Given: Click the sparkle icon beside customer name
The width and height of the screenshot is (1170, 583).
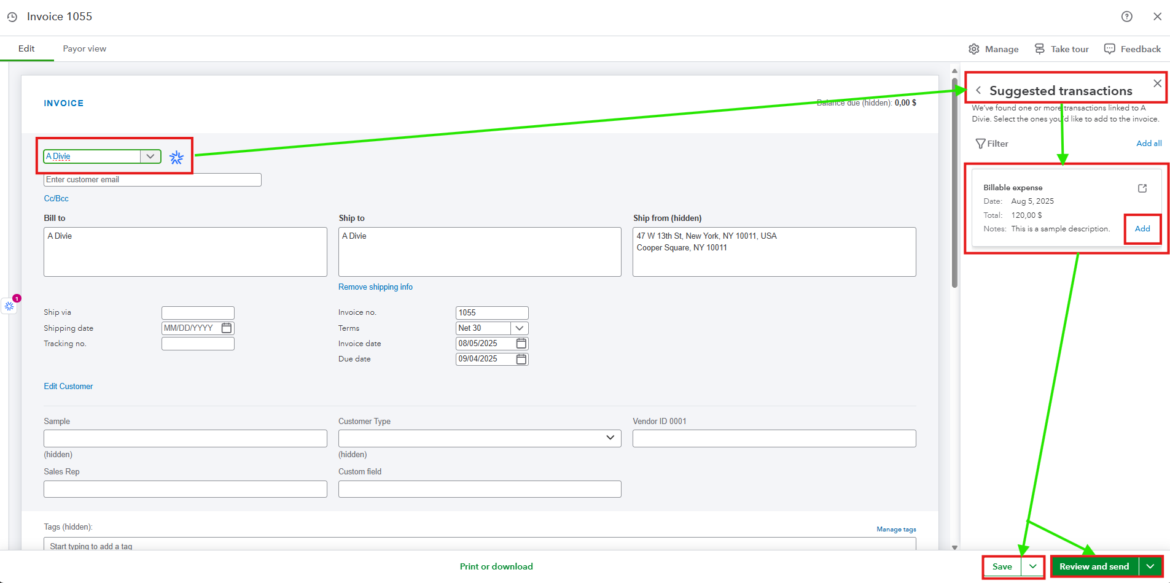Looking at the screenshot, I should 176,158.
